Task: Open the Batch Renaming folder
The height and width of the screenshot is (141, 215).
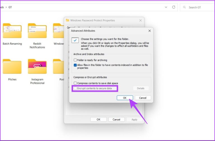Action: tap(12, 31)
